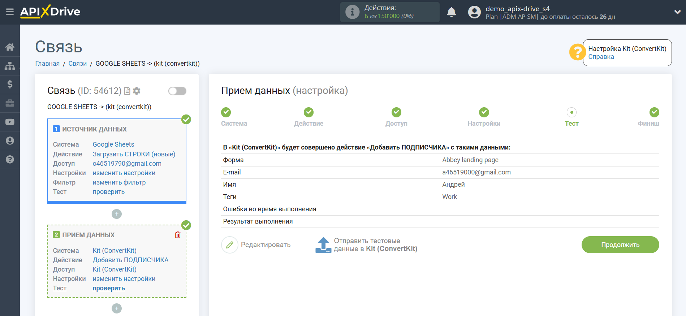Open connection settings gear icon
Screen dimensions: 686x316
tap(137, 91)
